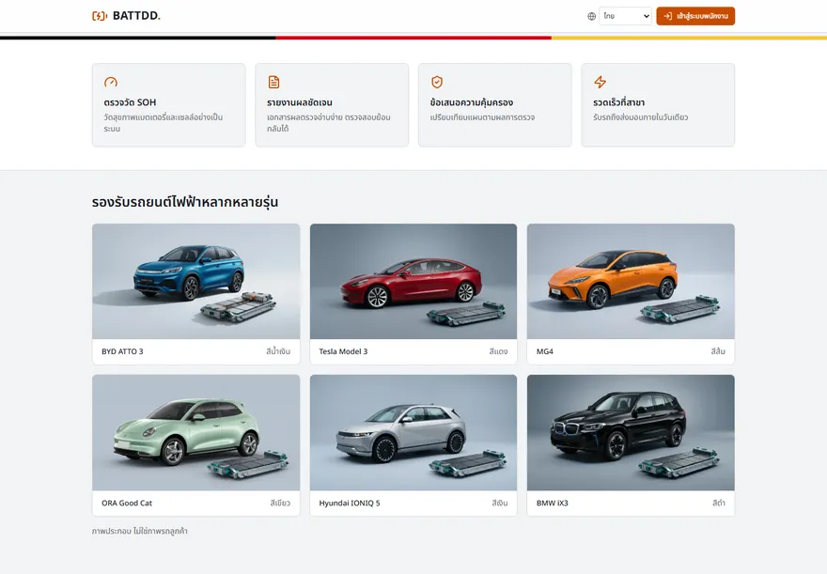Click the BATTDD. brand name text

pyautogui.click(x=136, y=16)
